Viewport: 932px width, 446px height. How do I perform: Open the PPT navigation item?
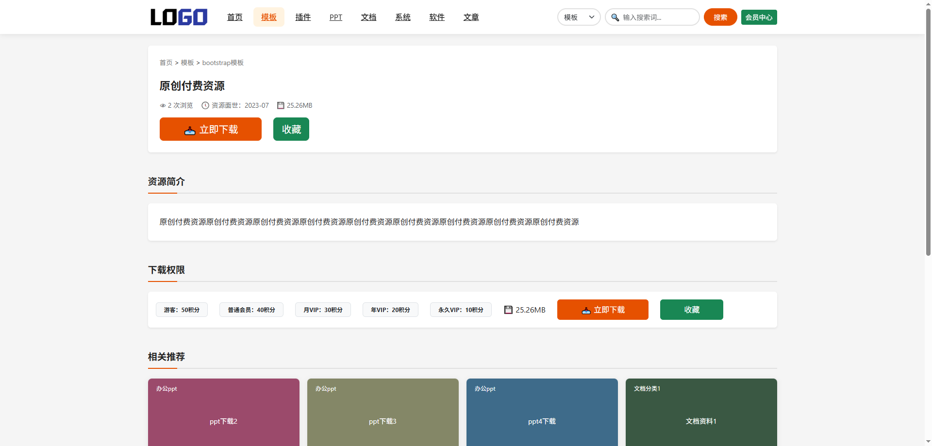pos(336,17)
